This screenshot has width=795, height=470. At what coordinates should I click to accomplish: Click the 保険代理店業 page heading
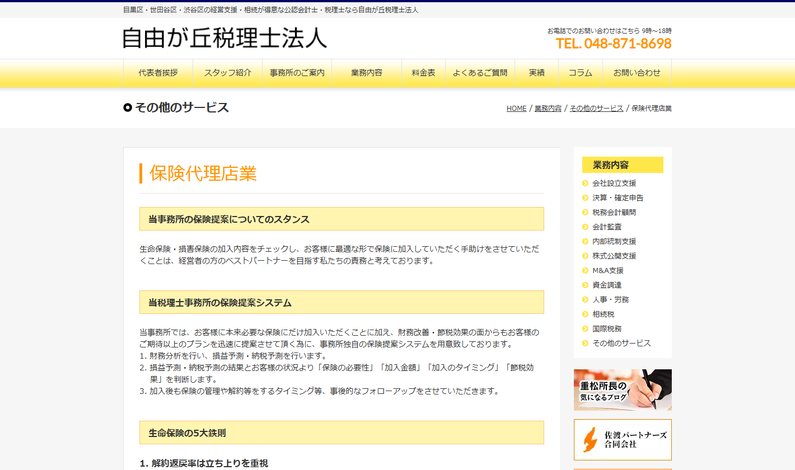point(203,173)
